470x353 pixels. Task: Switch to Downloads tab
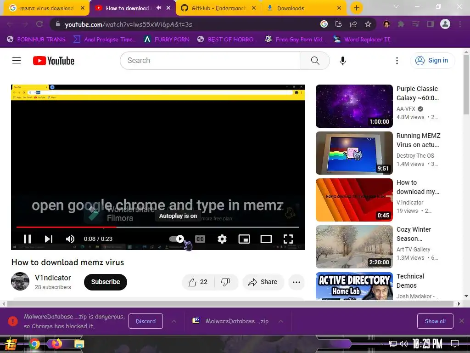click(304, 8)
